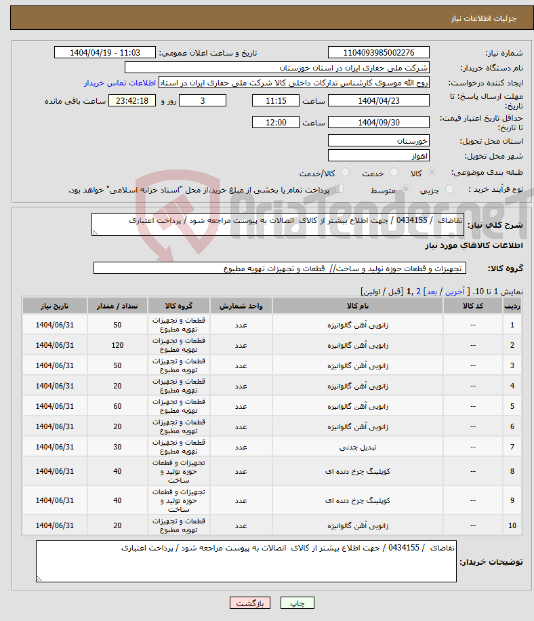The width and height of the screenshot is (534, 621).
Task: Click row number 10 cell
Action: click(512, 525)
